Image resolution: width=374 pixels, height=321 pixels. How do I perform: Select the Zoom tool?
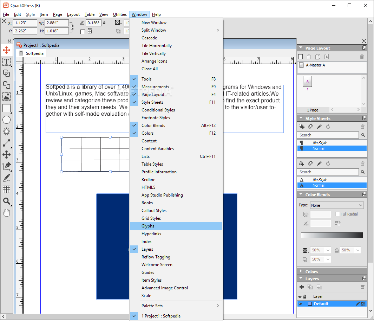(x=6, y=201)
